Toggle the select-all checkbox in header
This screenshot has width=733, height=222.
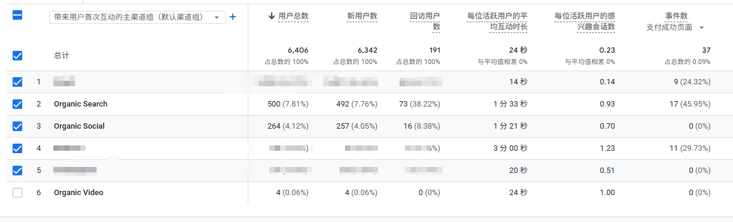17,16
